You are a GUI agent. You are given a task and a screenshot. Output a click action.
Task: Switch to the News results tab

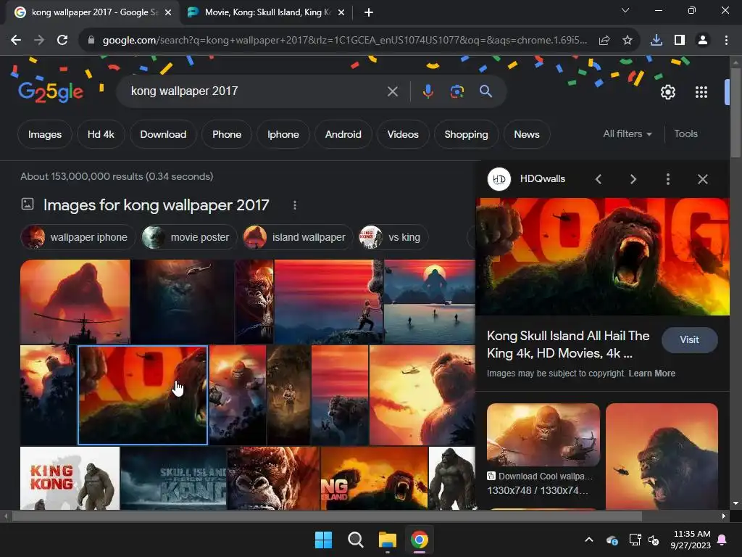(x=527, y=134)
